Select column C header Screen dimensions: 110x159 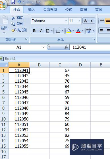pos(60,65)
